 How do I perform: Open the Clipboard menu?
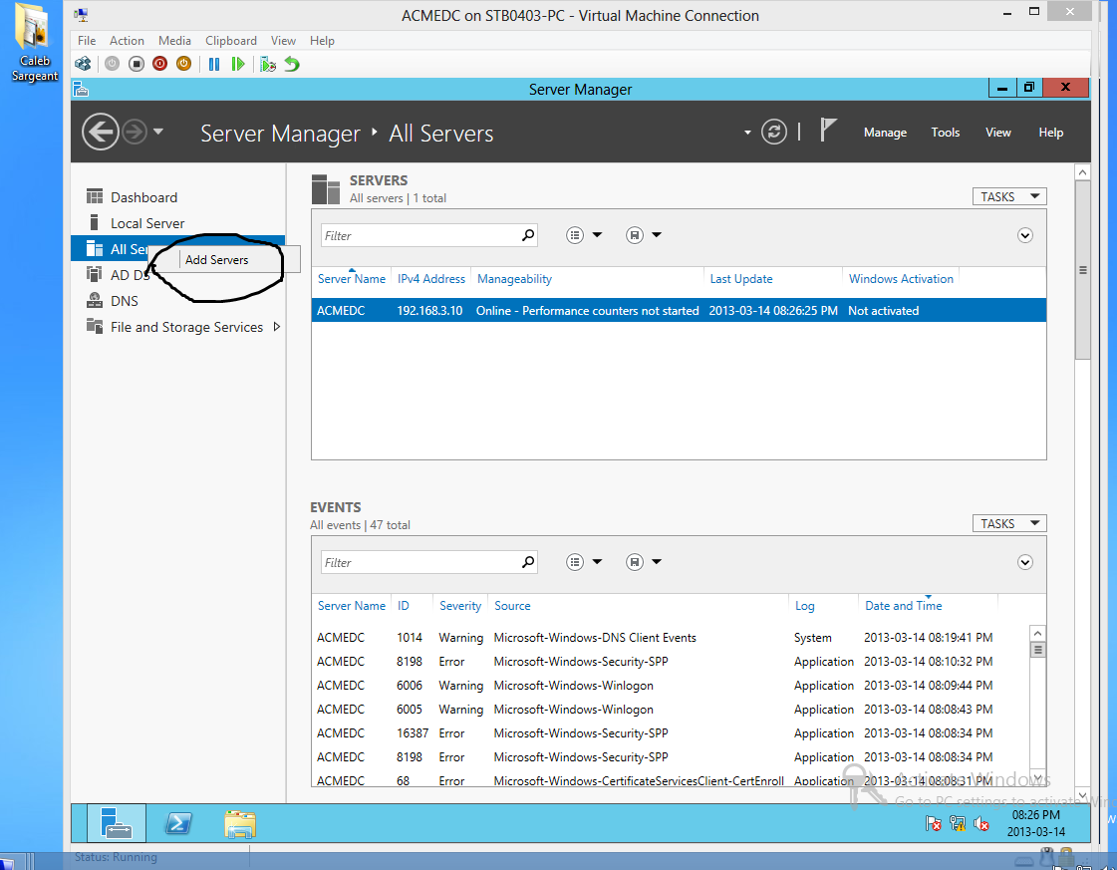pyautogui.click(x=231, y=41)
